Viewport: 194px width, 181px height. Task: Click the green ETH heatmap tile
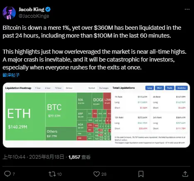25,117
